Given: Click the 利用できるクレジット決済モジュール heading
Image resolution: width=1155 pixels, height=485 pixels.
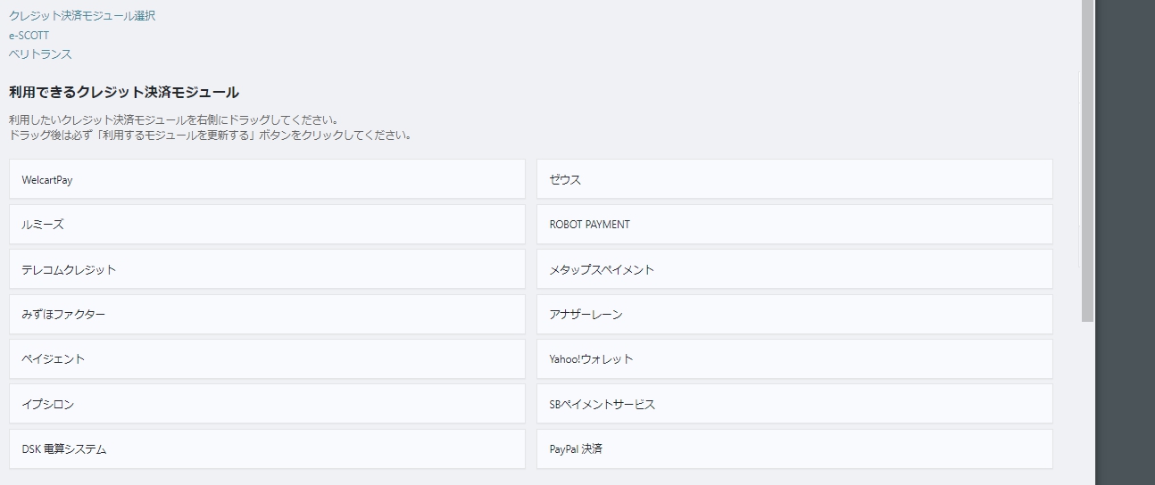Looking at the screenshot, I should (x=124, y=92).
